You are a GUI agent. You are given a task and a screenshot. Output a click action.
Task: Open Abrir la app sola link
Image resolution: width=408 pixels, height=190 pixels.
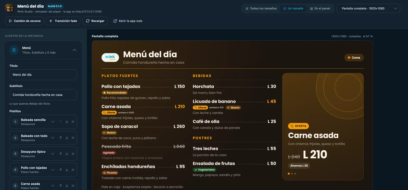point(128,21)
